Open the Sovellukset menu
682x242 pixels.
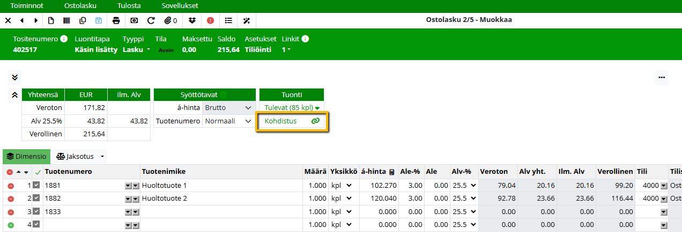coord(180,6)
